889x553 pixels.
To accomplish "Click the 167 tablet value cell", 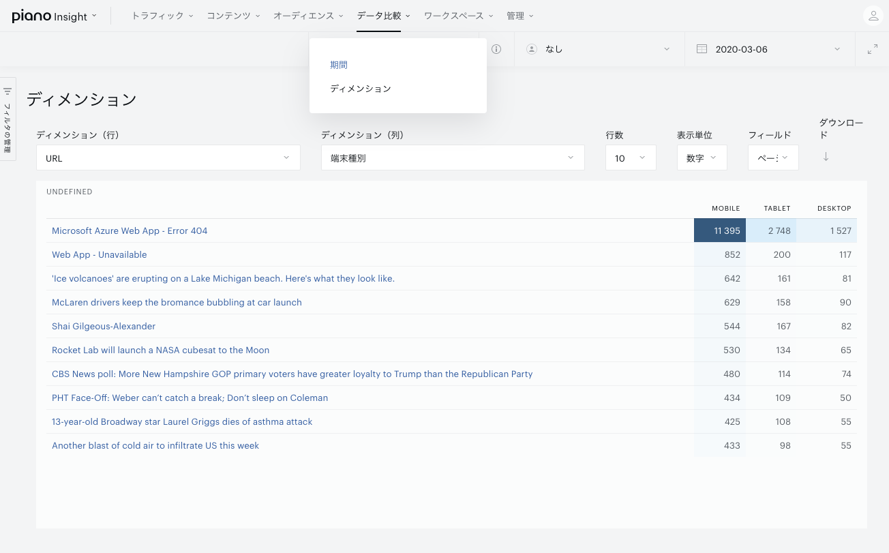I will pos(771,326).
